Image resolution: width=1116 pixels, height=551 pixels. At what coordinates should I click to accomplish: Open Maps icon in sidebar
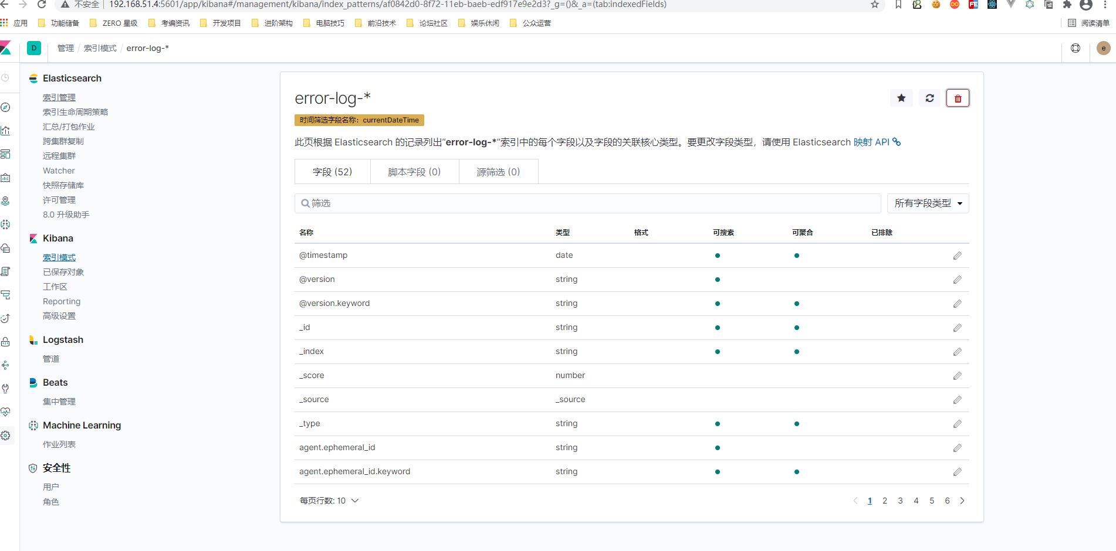[x=5, y=201]
